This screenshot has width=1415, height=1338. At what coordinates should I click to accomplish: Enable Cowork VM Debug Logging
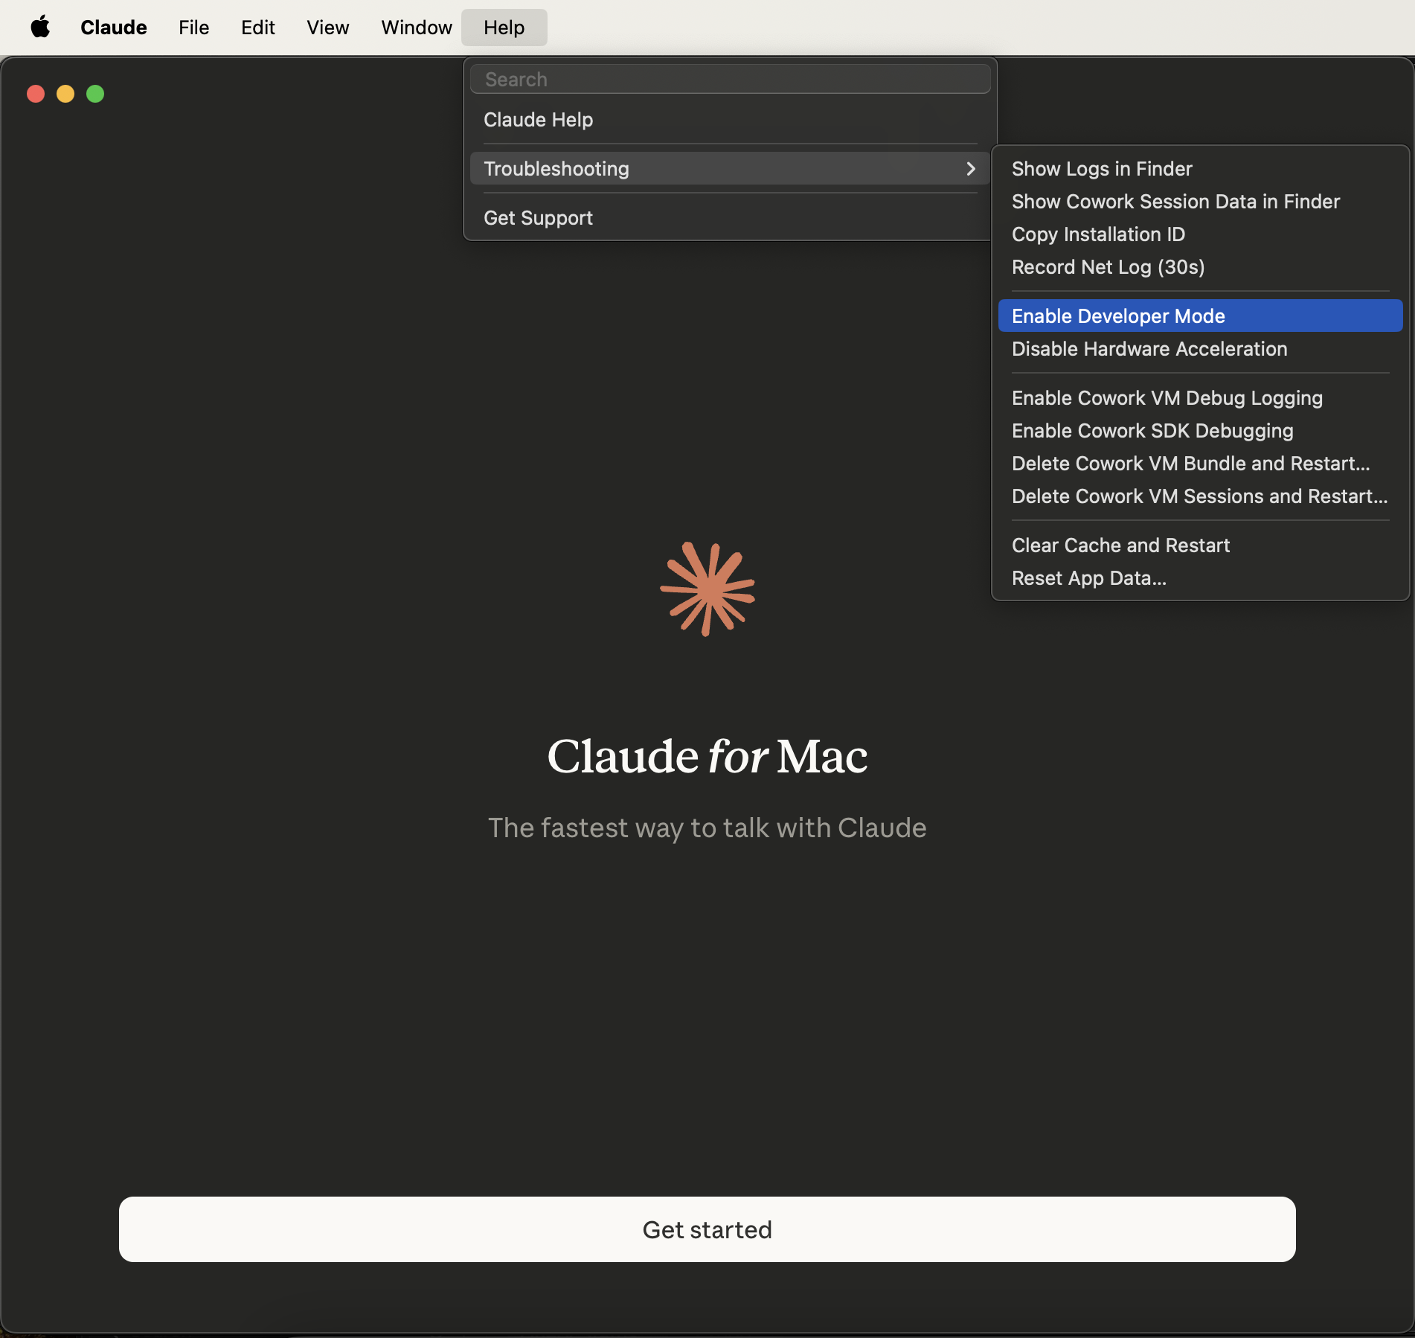[1167, 397]
